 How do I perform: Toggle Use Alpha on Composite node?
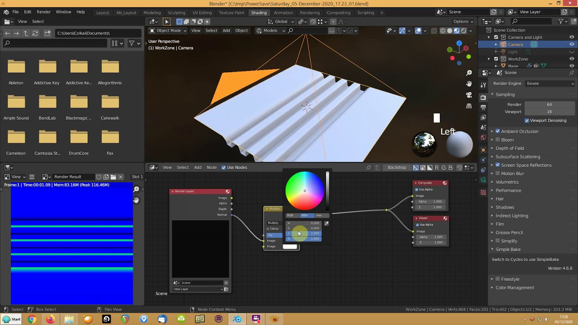pyautogui.click(x=416, y=190)
